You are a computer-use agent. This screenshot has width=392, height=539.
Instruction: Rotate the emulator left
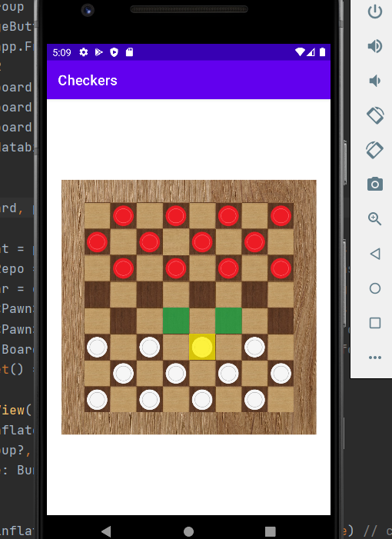pos(375,115)
